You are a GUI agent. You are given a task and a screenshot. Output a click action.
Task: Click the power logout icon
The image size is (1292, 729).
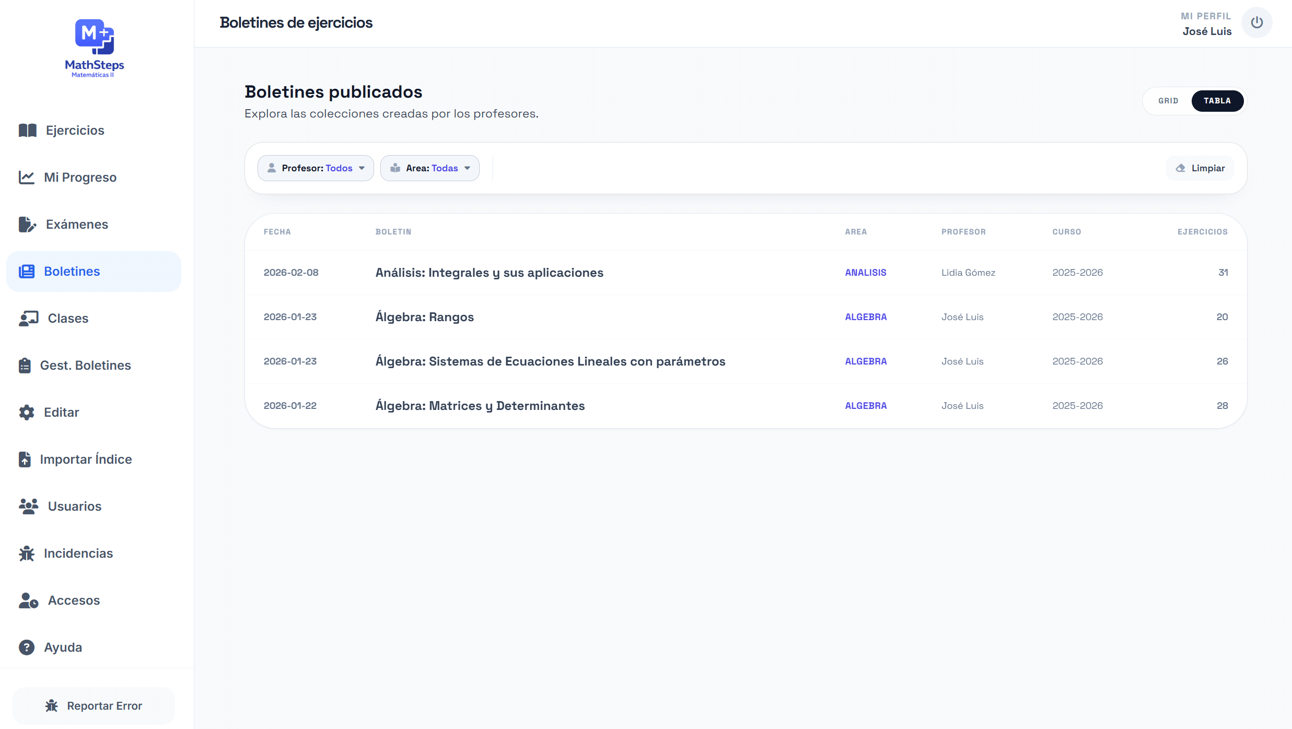(1256, 22)
